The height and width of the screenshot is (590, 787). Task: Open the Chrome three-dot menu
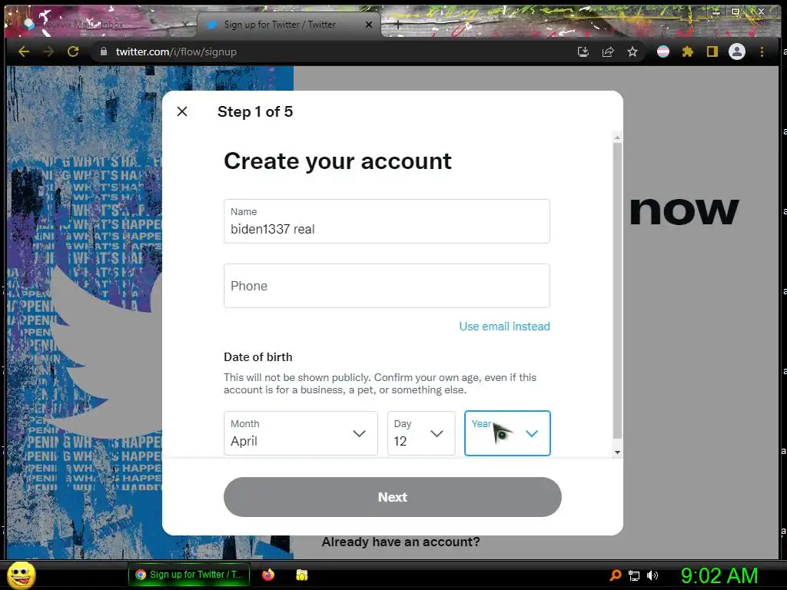762,51
